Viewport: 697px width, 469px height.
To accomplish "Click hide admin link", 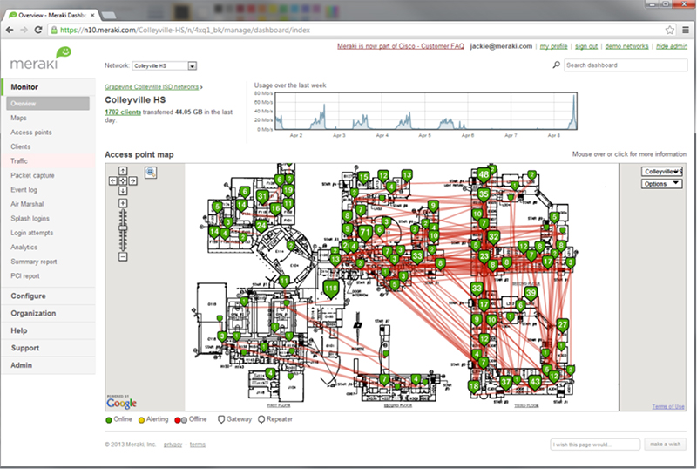I will pyautogui.click(x=672, y=46).
